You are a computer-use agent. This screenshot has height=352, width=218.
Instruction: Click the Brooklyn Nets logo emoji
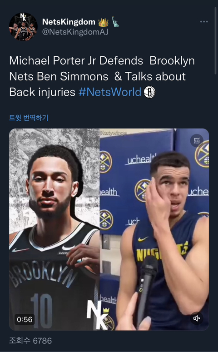(149, 92)
